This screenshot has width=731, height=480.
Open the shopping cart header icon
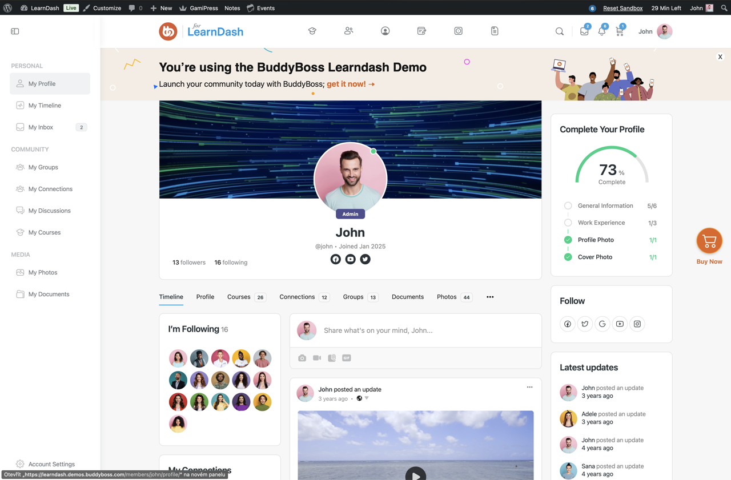tap(620, 32)
